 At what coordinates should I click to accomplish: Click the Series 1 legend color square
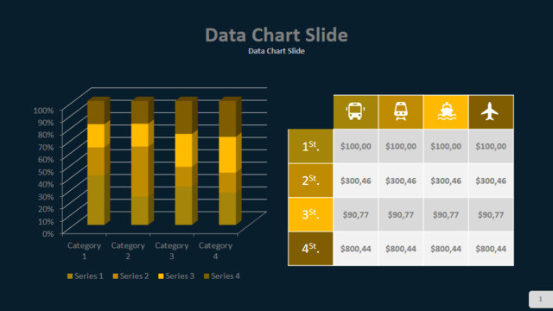70,276
